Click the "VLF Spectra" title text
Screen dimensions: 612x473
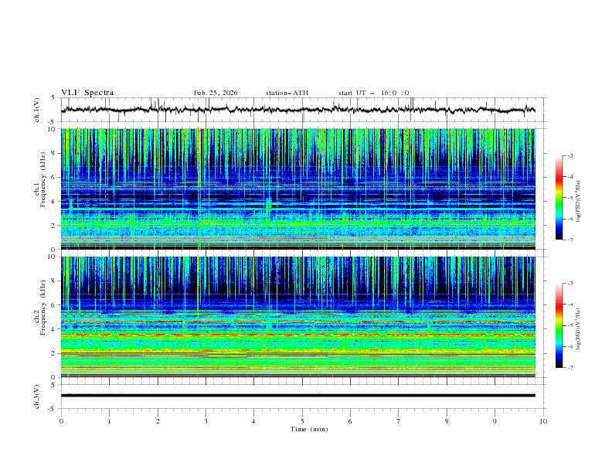pos(87,93)
